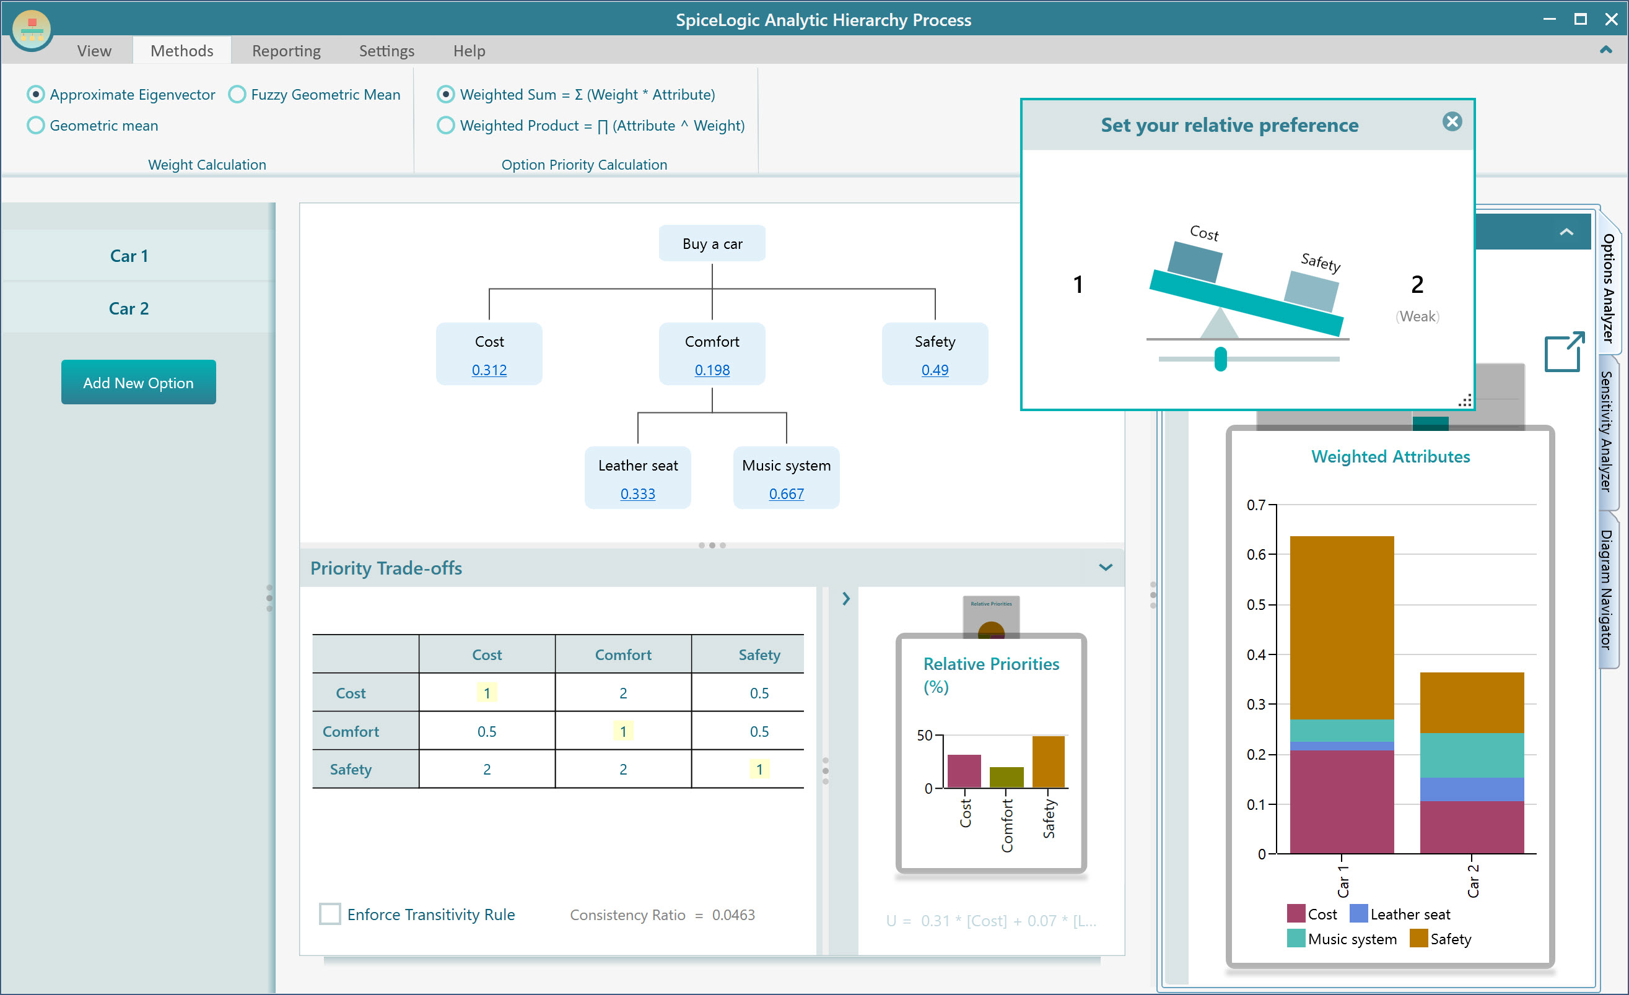Viewport: 1629px width, 995px height.
Task: Click the Consistency Ratio value 0.0463
Action: pos(733,915)
